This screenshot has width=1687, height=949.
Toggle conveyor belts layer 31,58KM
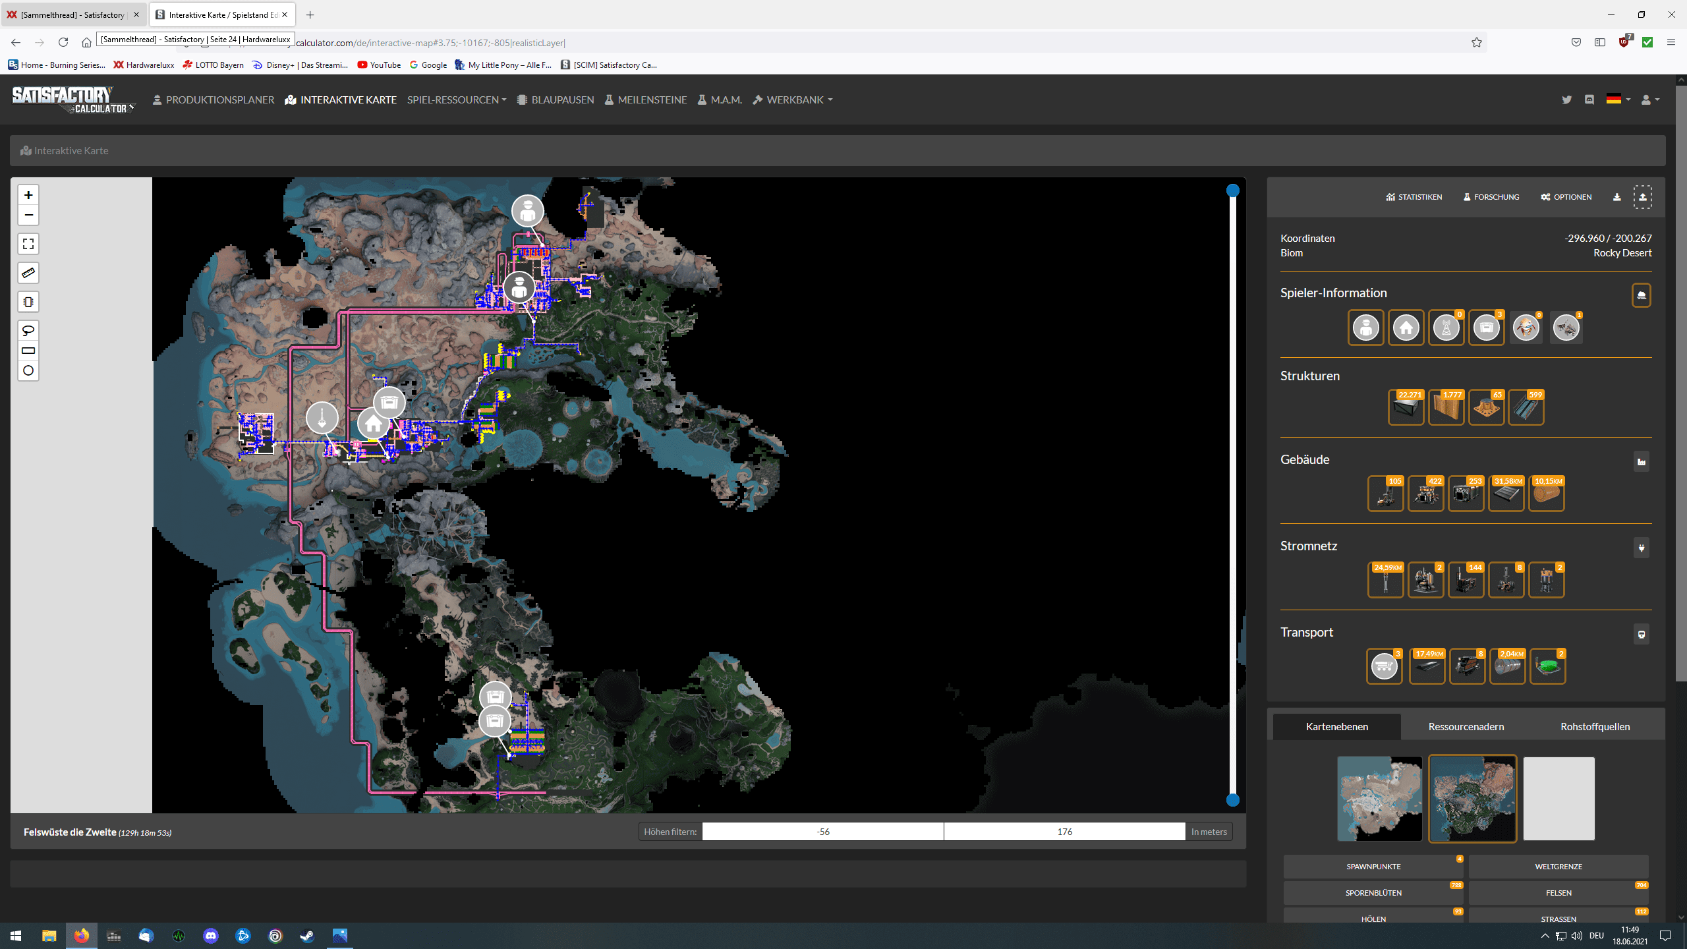1506,494
